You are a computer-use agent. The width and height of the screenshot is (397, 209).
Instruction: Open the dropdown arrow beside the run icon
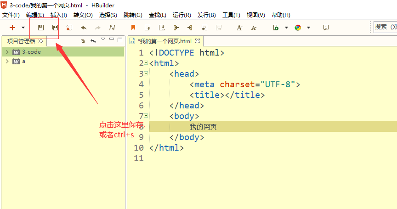pos(286,28)
